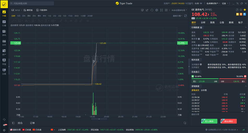Collapse the 行情数据 section
This screenshot has height=133, width=248.
pos(246,27)
